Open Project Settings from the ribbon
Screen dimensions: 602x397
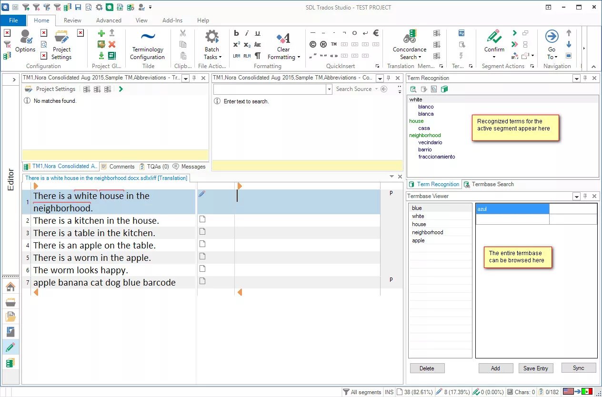pos(61,44)
